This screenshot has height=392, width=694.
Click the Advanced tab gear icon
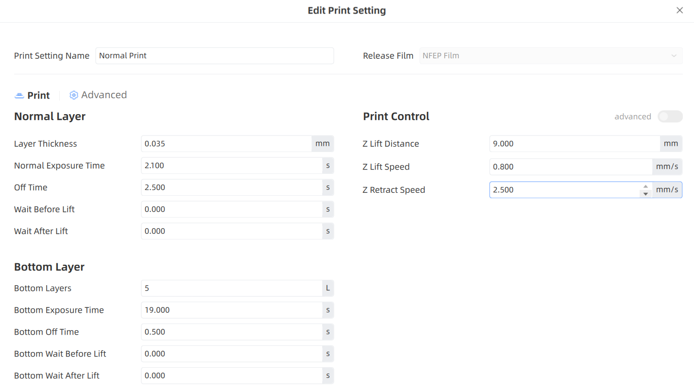tap(74, 95)
